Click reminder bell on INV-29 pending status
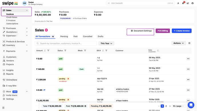Screen dimensions: 197x111 coord(68,100)
